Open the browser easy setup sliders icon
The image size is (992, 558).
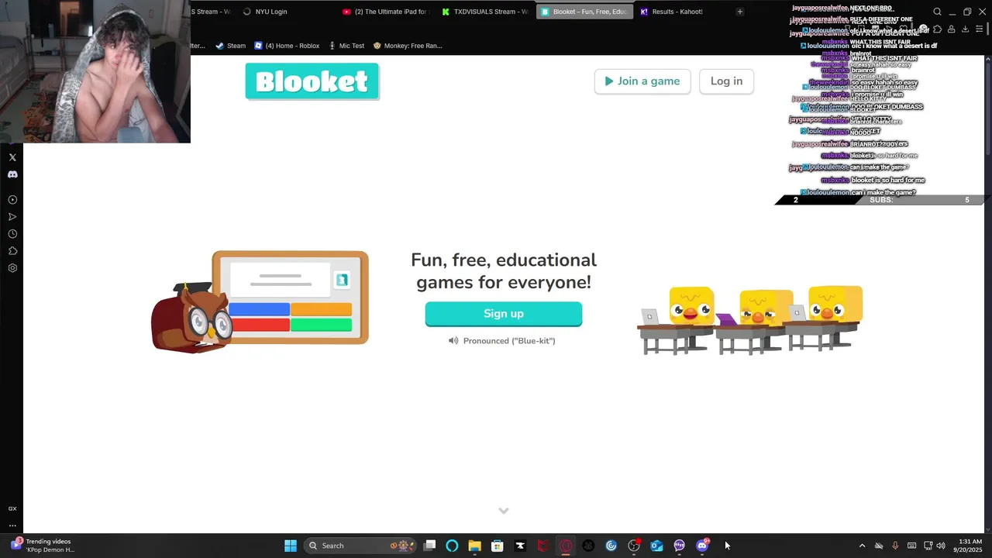[x=980, y=29]
